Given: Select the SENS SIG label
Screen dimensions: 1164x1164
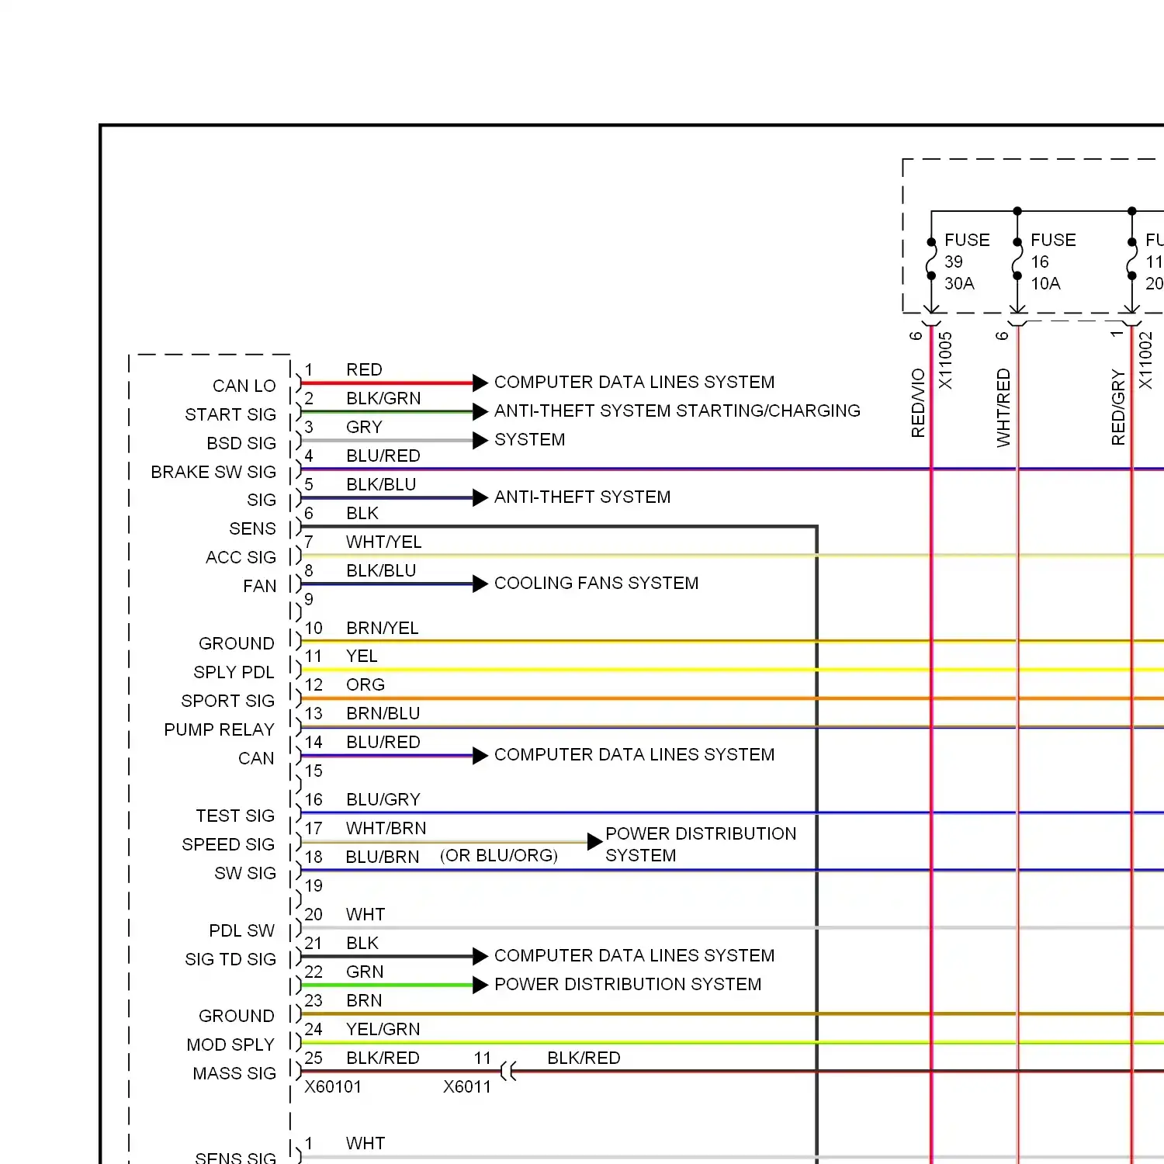Looking at the screenshot, I should (235, 1158).
